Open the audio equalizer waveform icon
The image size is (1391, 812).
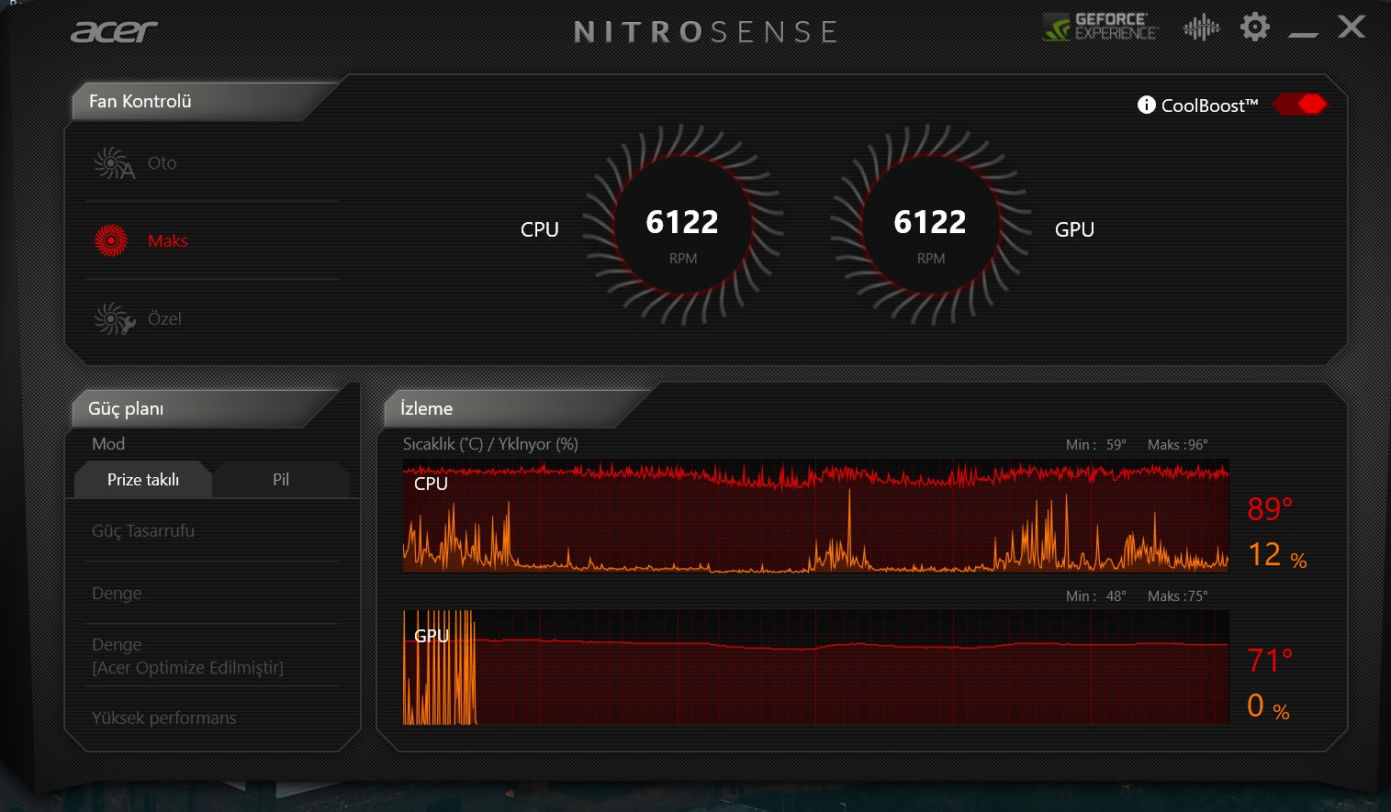pos(1201,28)
